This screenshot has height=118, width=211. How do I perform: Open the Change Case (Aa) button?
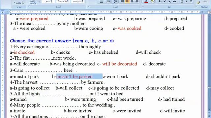pyautogui.click(x=160, y=1)
